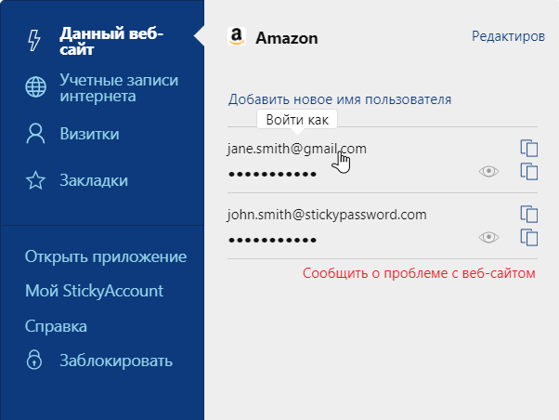
Task: Click the lightning bolt icon for this website
Action: pos(34,40)
